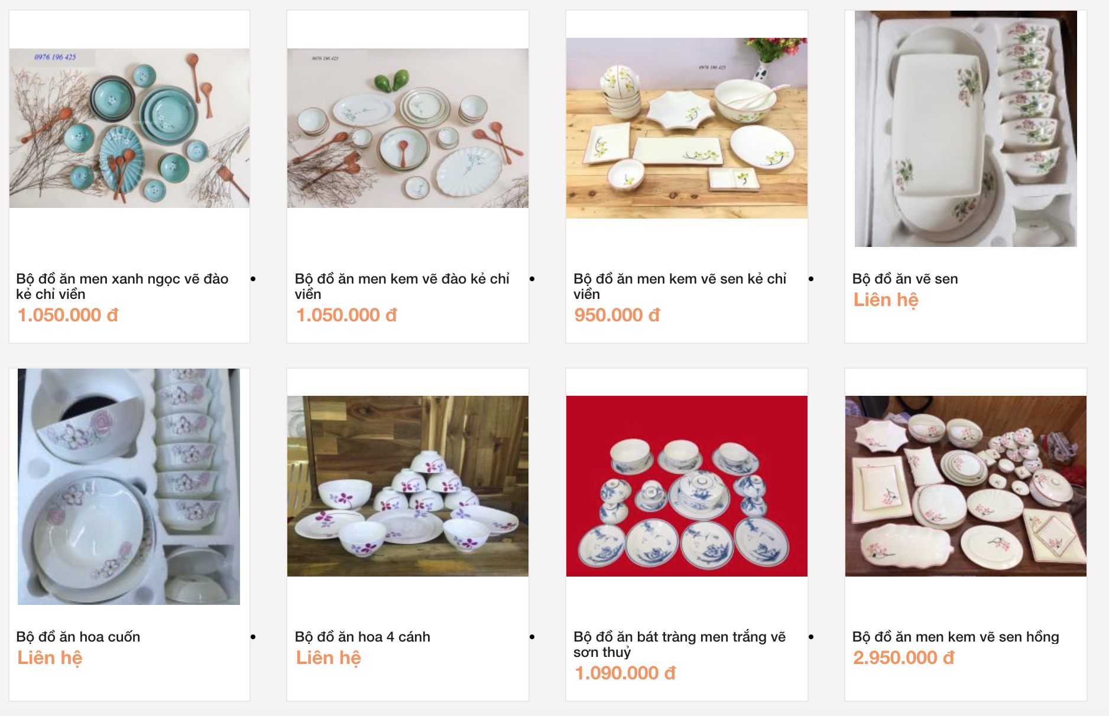Open the 'Bộ đồ ăn hoa cuốn' title
Viewport: 1109px width, 716px height.
(x=78, y=637)
